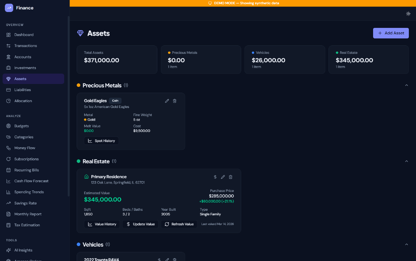Click the Add Asset button
416x261 pixels.
tap(391, 33)
